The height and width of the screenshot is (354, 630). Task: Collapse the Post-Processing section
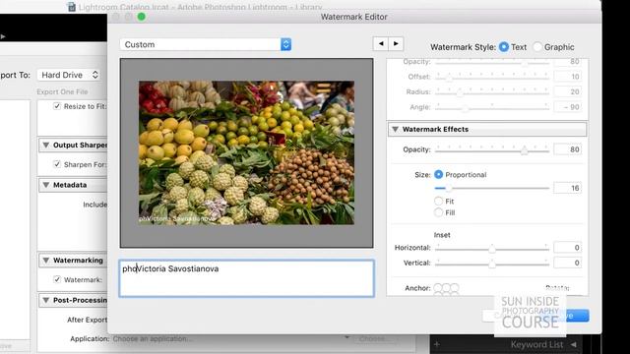coord(46,300)
